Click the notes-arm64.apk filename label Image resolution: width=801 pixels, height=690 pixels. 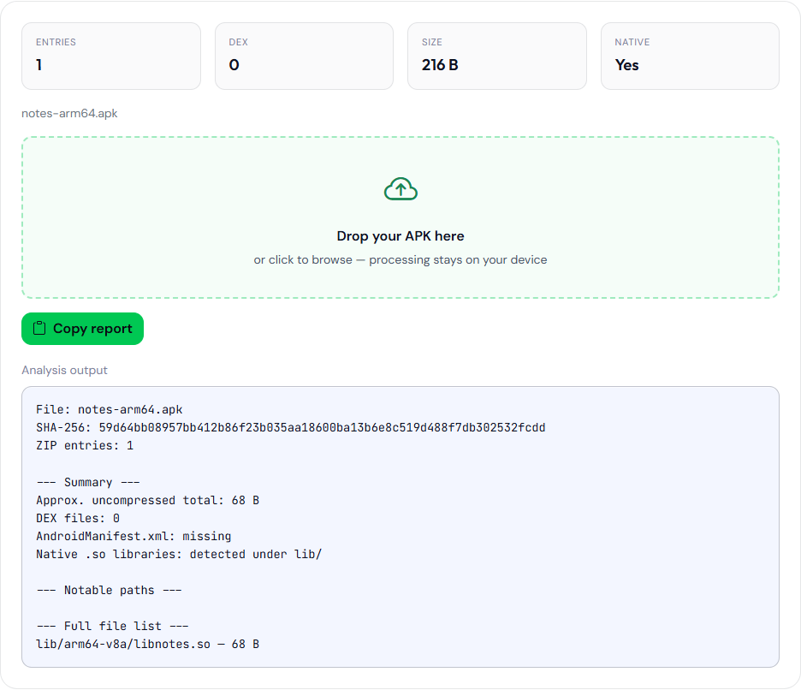69,114
